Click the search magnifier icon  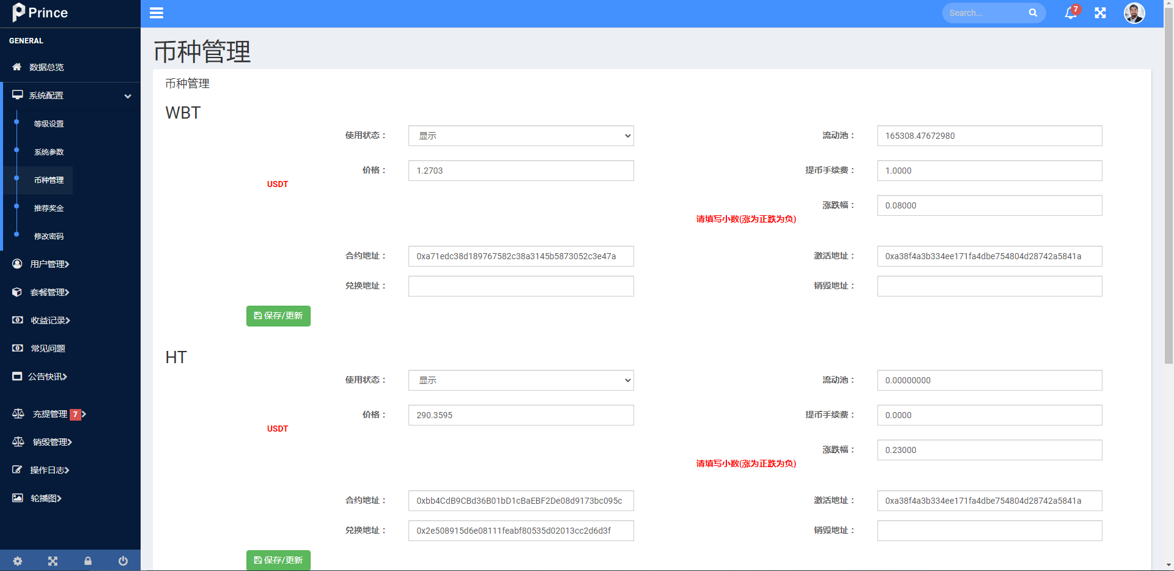1033,13
